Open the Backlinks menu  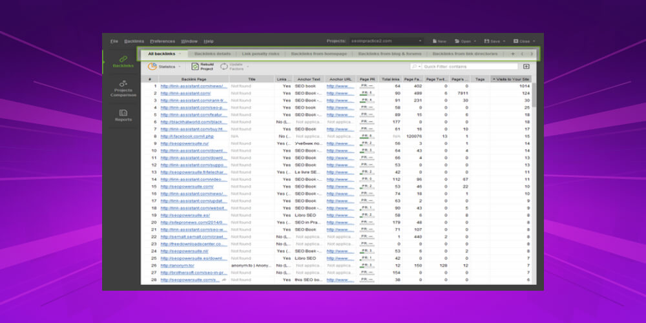coord(134,41)
